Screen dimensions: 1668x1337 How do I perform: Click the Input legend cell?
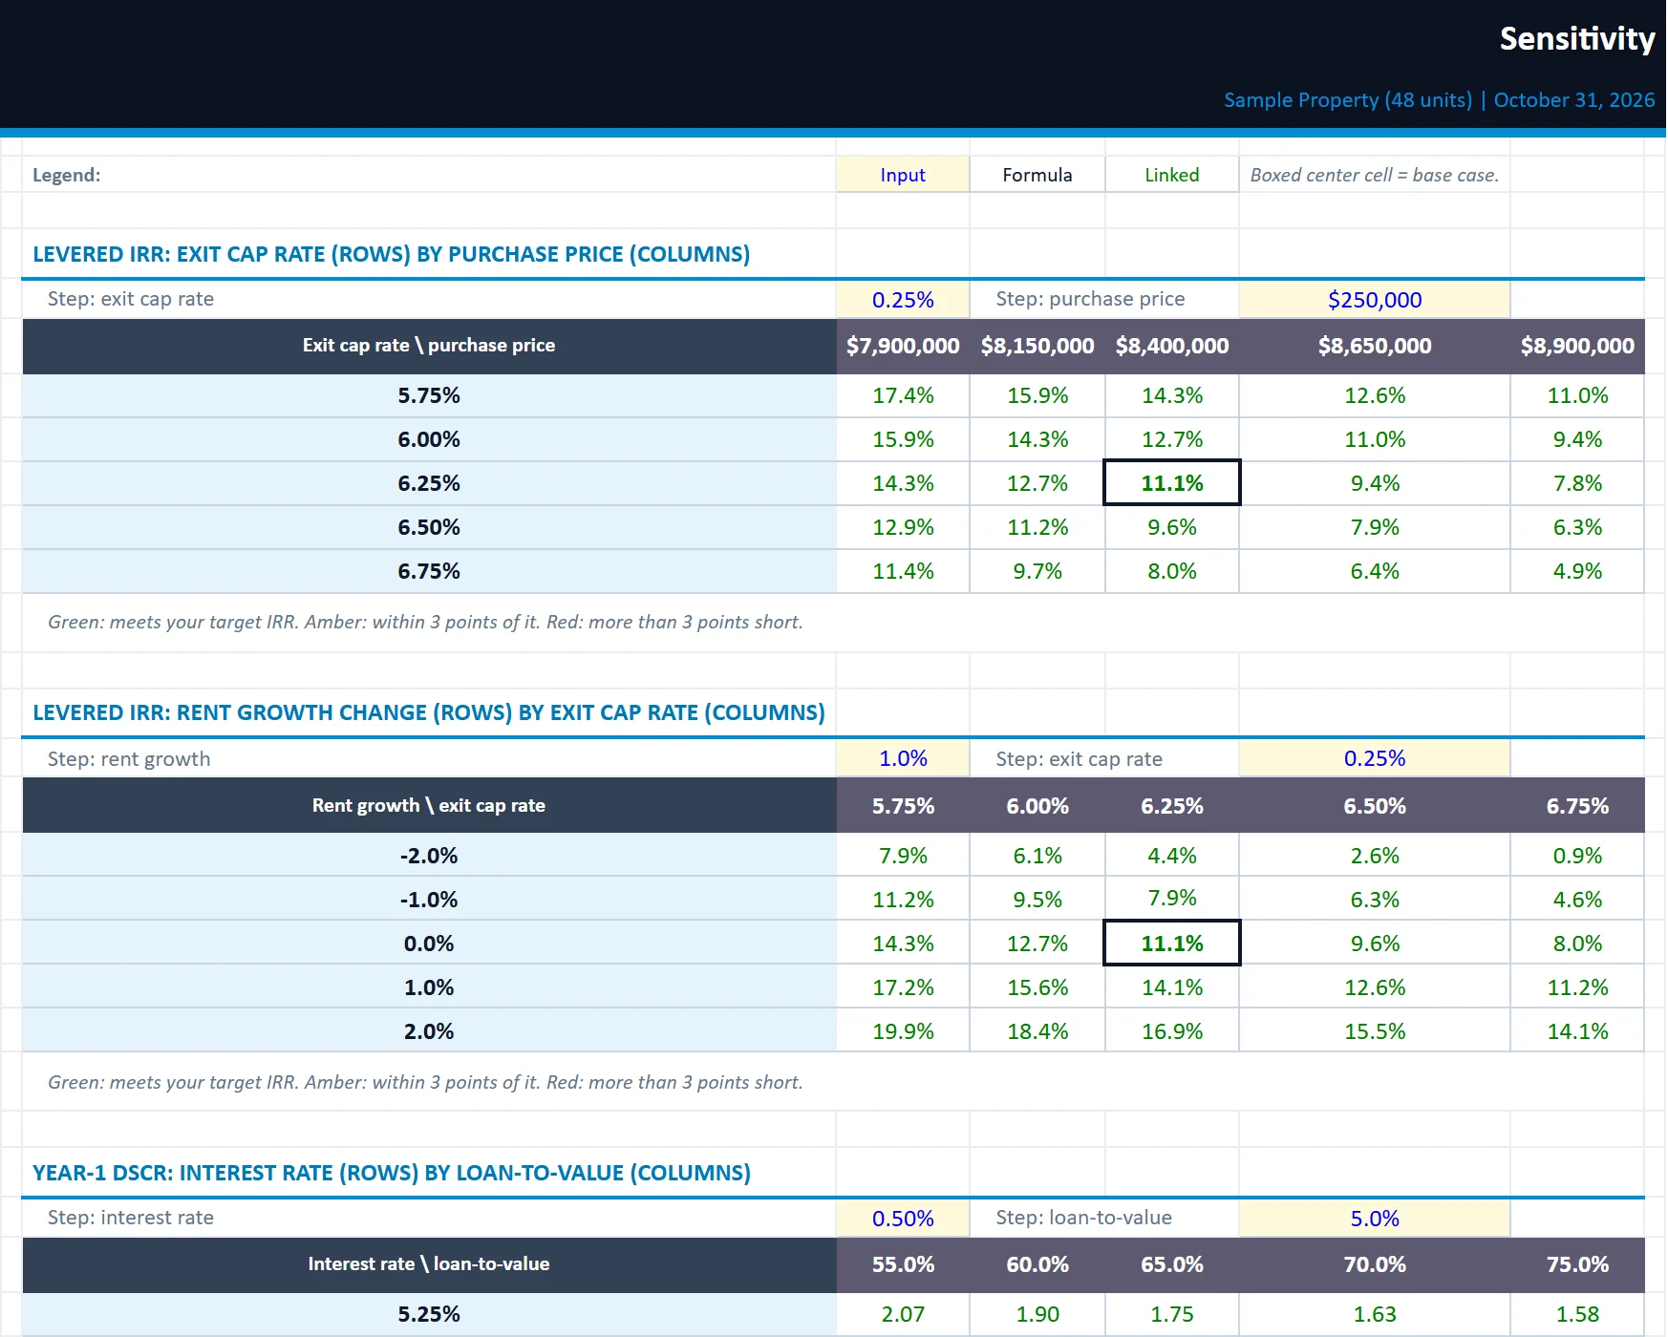(x=903, y=175)
